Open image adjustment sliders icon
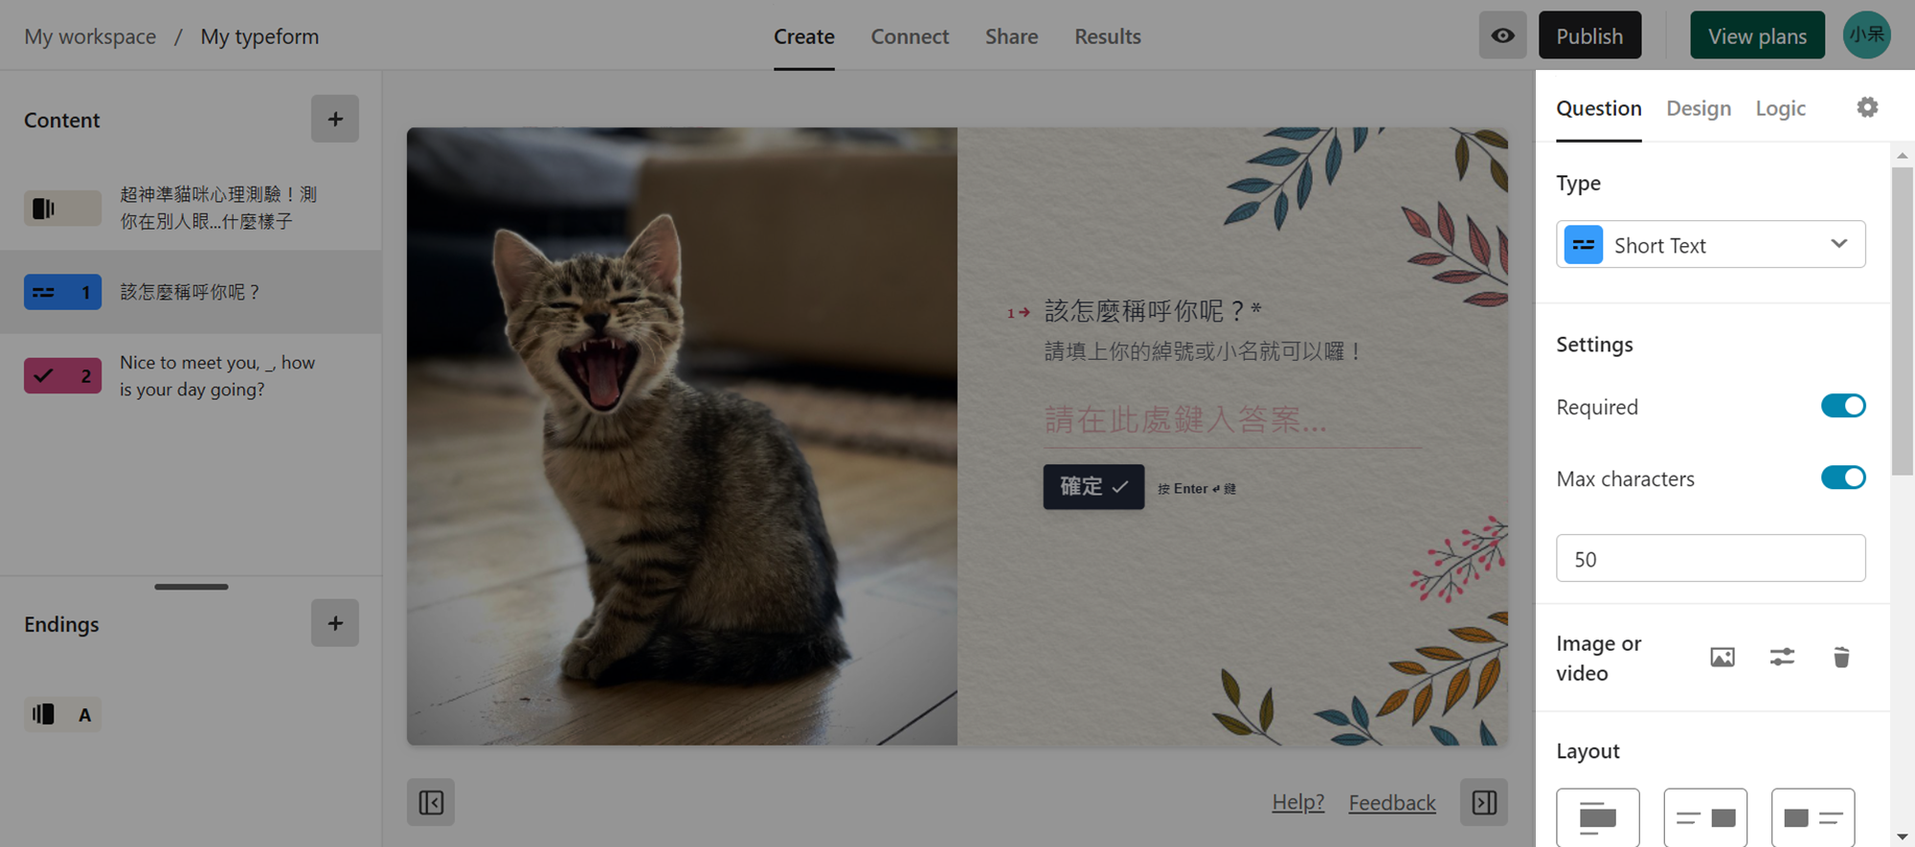The height and width of the screenshot is (847, 1915). point(1782,658)
